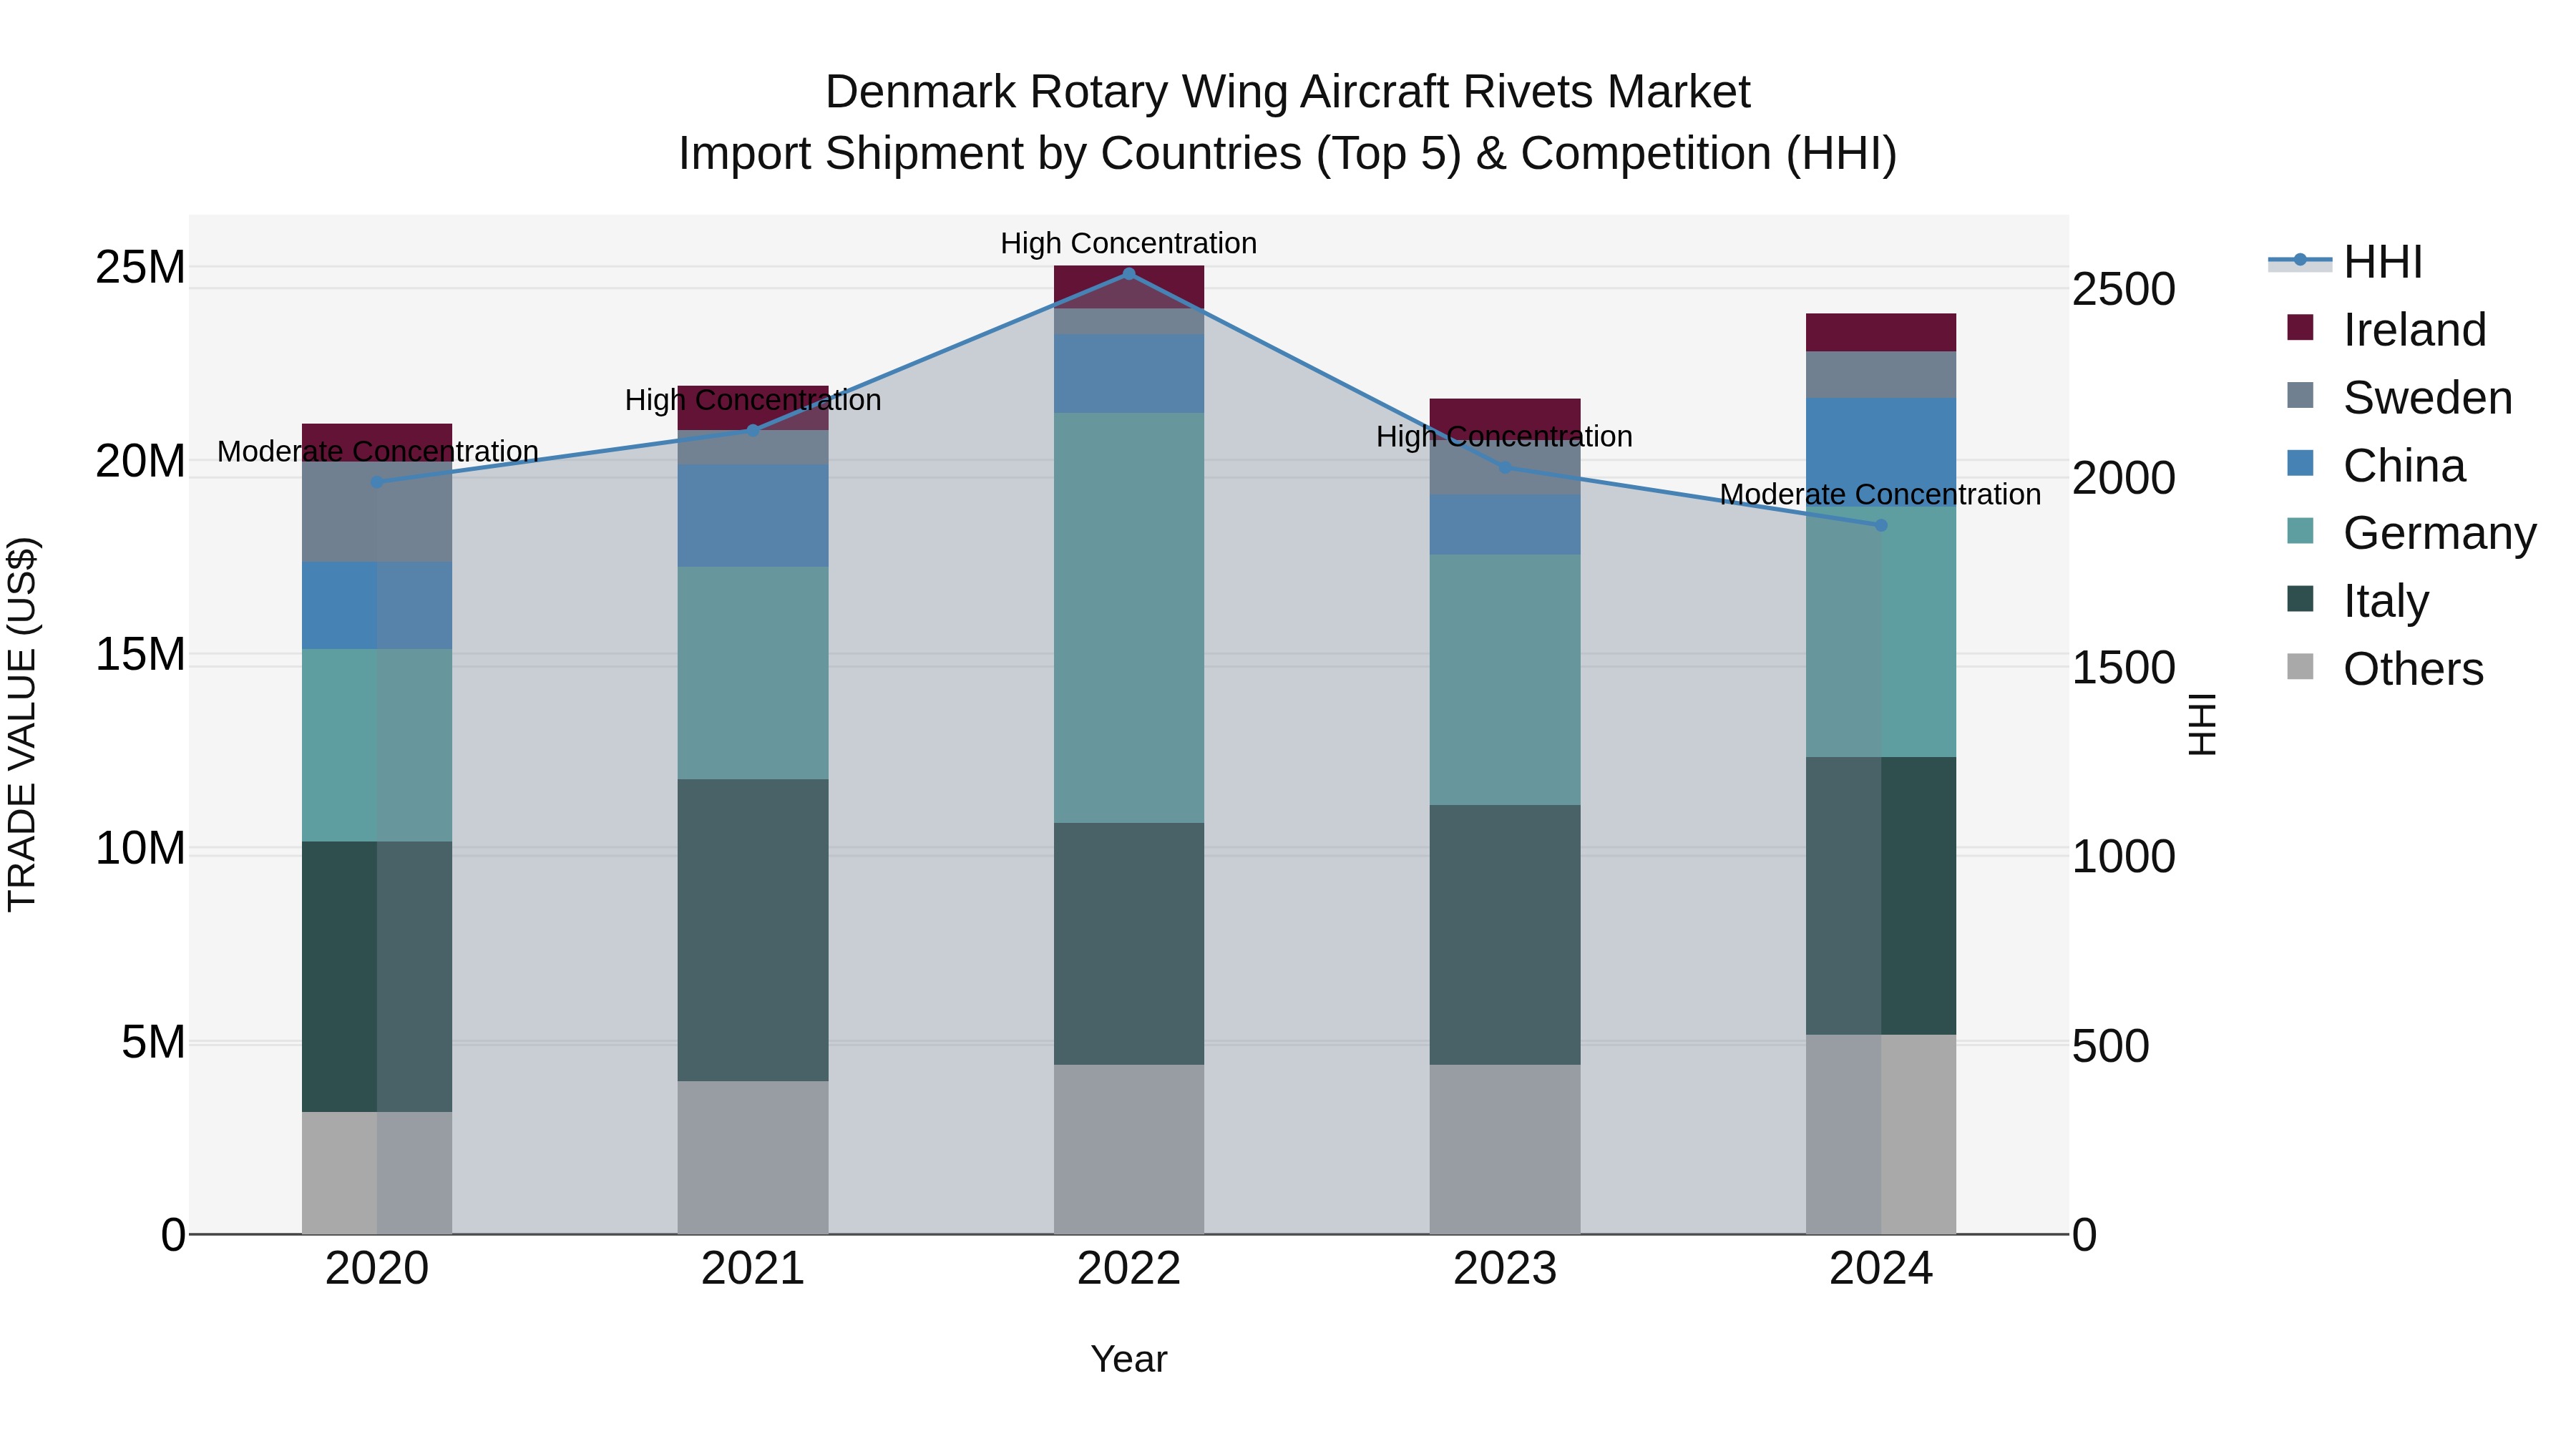The height and width of the screenshot is (1449, 2576).
Task: Click the 5M left axis tick
Action: click(x=153, y=1042)
